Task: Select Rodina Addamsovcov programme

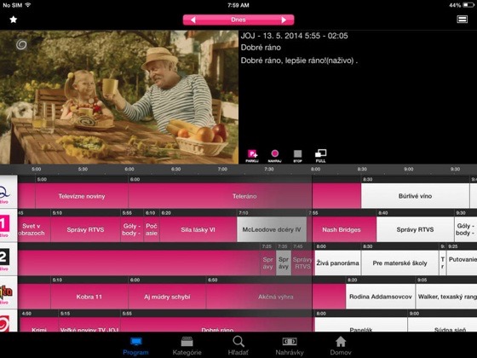Action: (380, 297)
